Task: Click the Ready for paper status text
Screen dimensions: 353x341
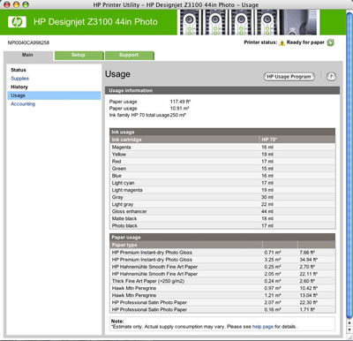Action: (305, 42)
